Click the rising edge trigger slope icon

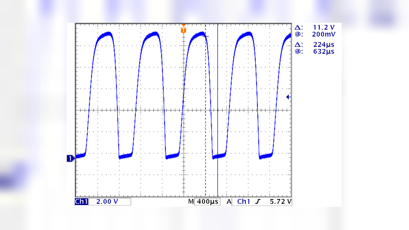click(258, 202)
